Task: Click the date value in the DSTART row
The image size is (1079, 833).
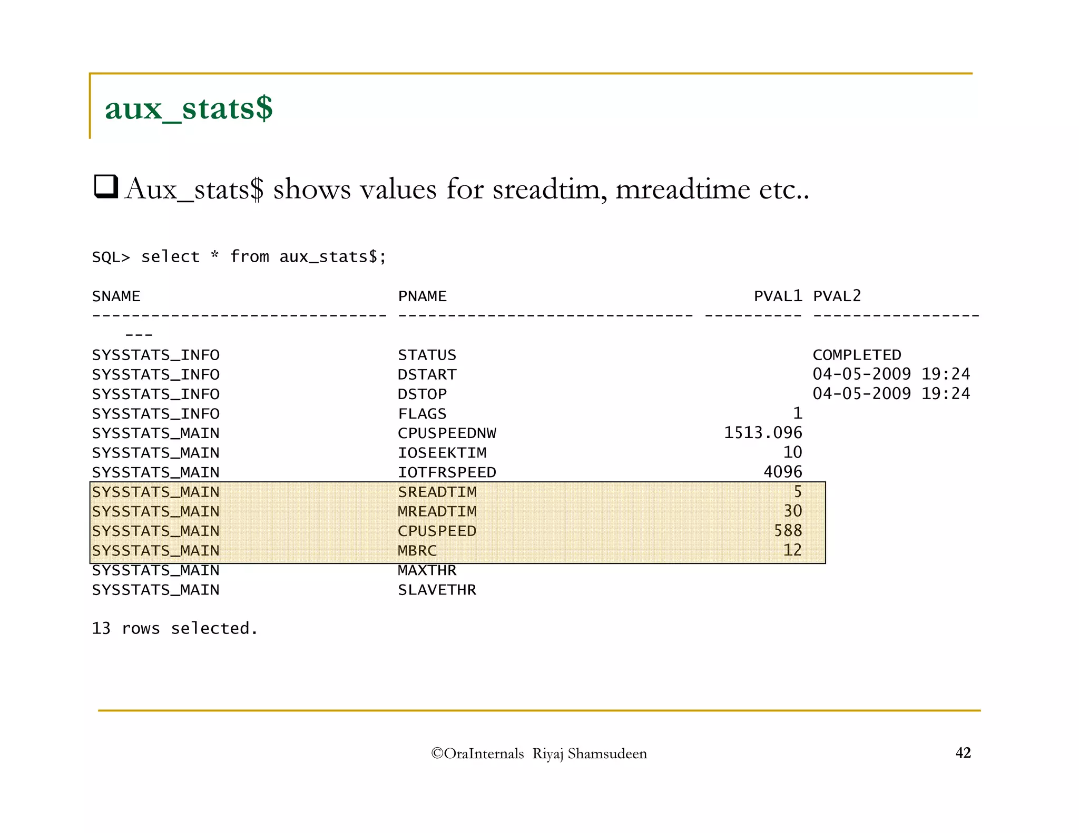Action: coord(891,374)
